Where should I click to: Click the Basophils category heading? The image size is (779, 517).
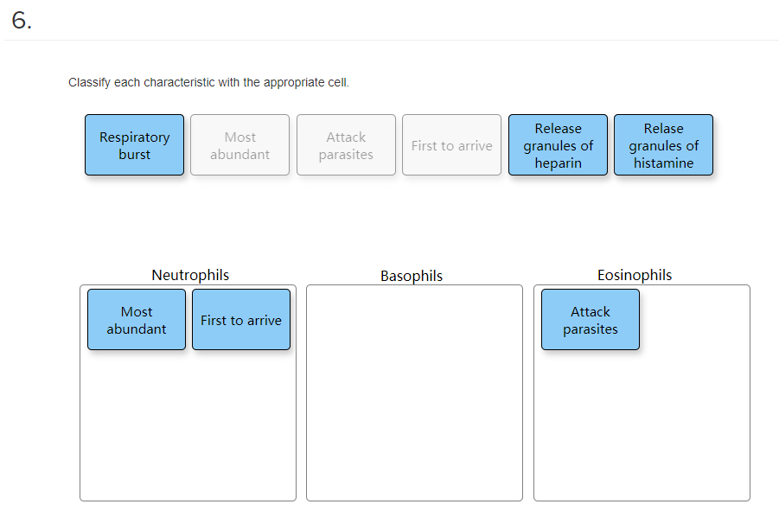click(412, 276)
